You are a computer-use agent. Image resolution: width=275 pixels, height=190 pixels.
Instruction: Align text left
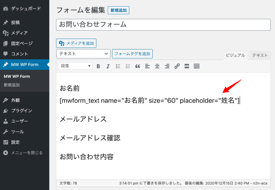click(x=147, y=66)
